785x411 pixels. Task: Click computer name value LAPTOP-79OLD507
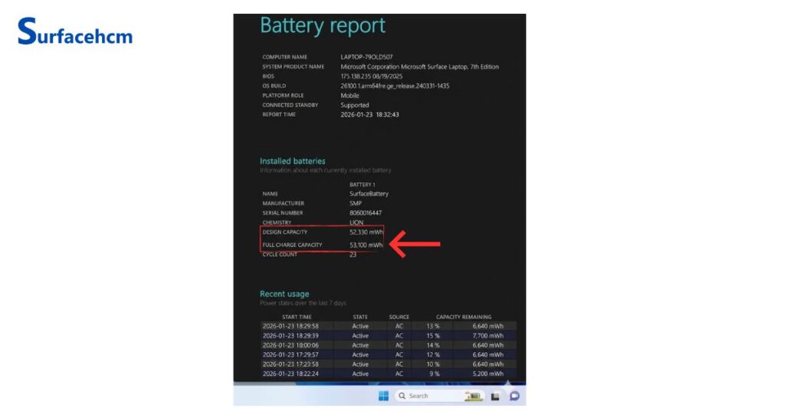[x=366, y=57]
